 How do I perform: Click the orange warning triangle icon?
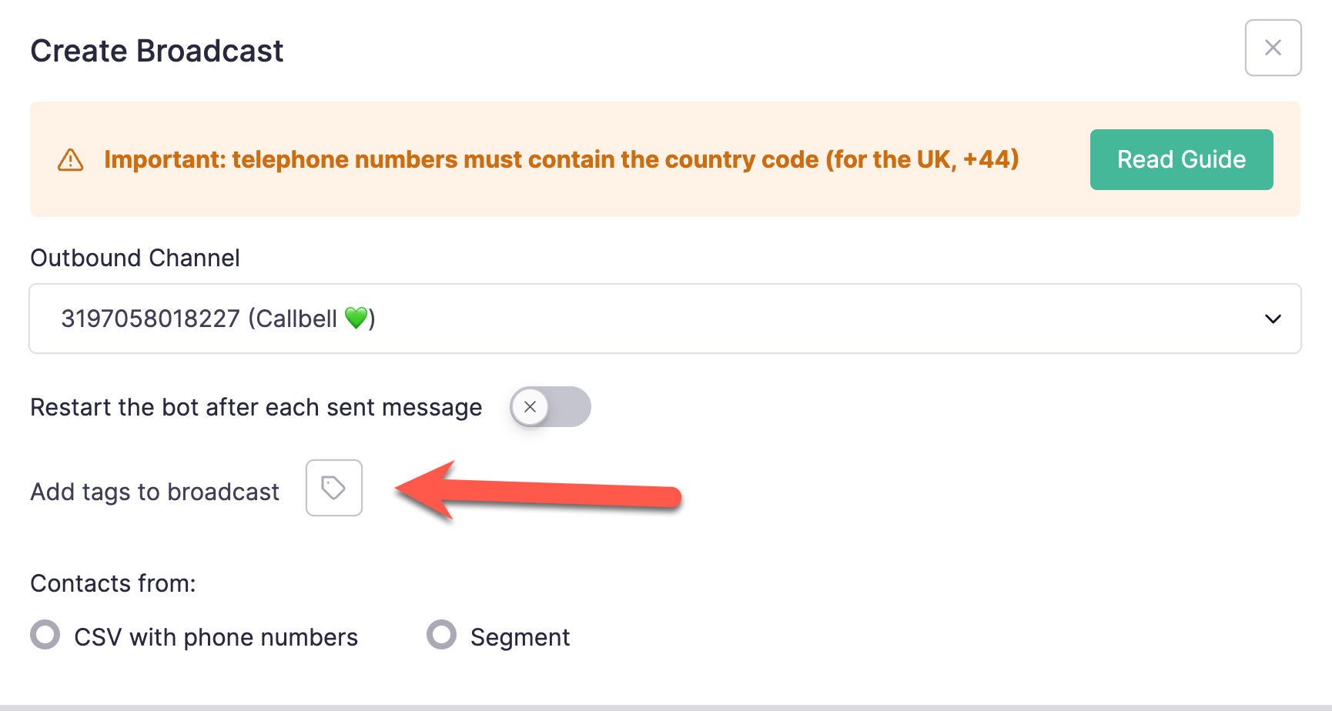[70, 160]
